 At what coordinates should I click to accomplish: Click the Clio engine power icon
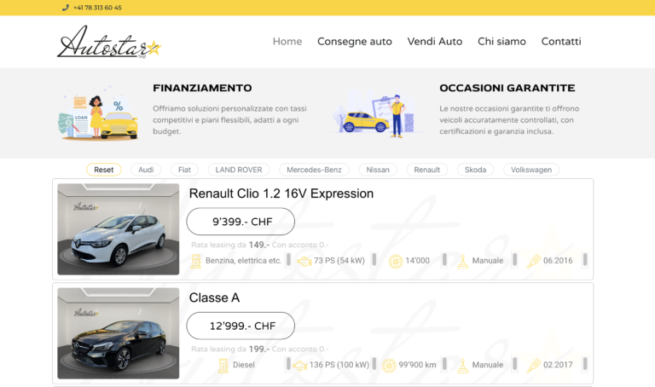(304, 262)
